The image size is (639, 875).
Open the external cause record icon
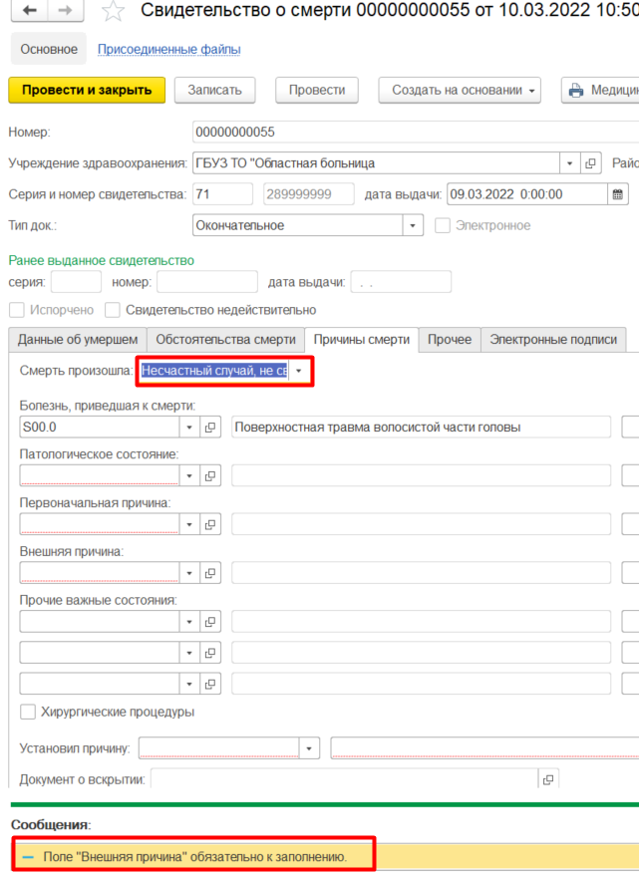point(210,572)
